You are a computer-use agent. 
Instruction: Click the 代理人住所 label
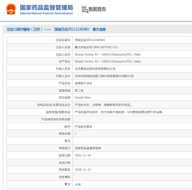[x=63, y=76]
